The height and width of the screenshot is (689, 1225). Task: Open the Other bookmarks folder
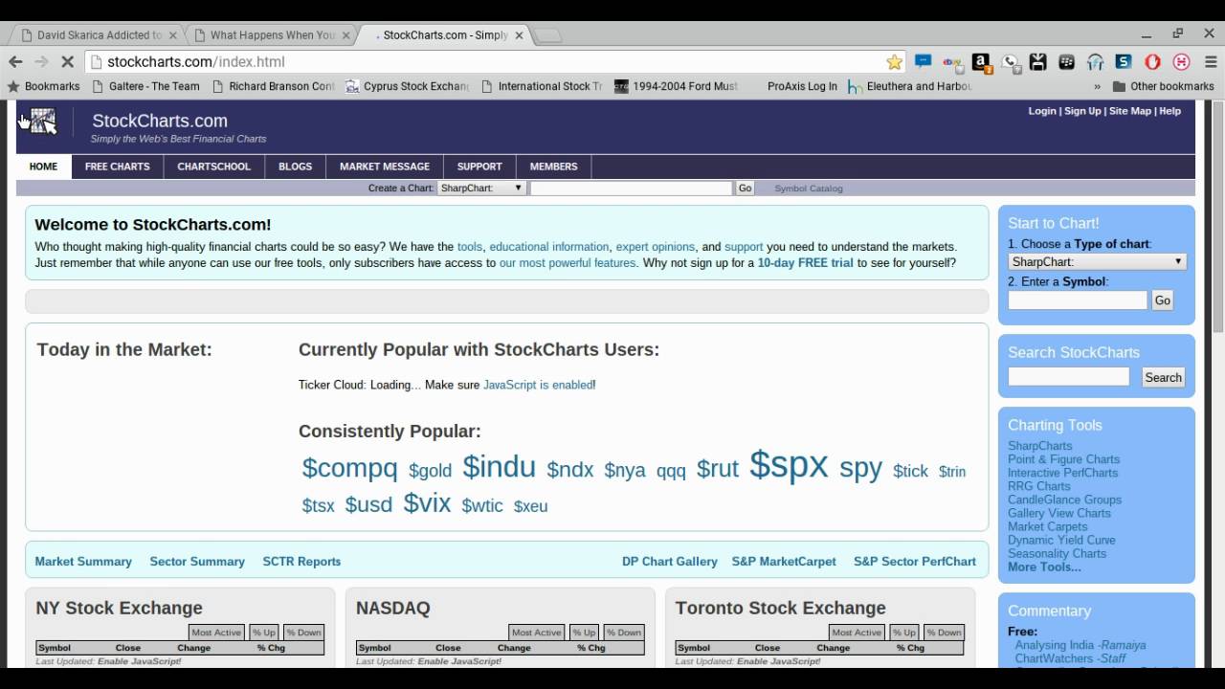click(1163, 86)
